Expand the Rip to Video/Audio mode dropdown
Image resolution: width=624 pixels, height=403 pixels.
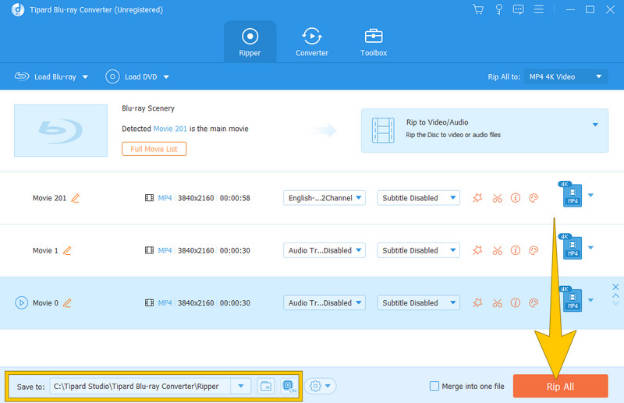[595, 125]
